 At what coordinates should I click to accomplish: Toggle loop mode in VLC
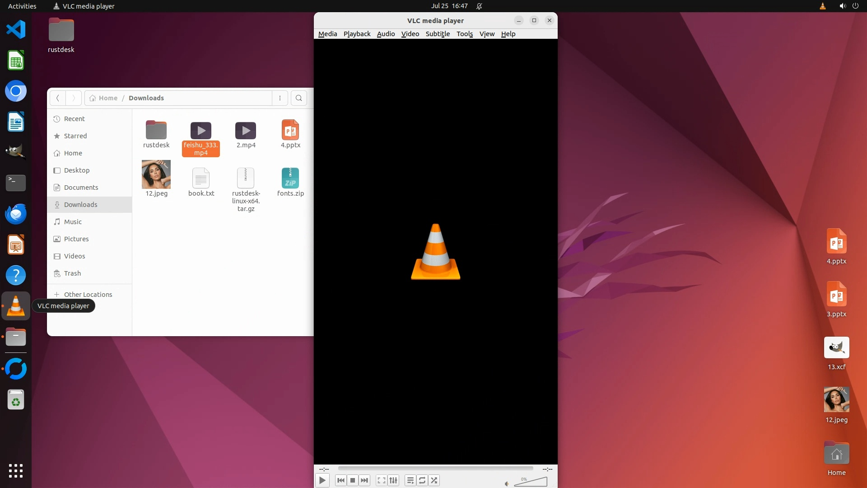click(422, 480)
